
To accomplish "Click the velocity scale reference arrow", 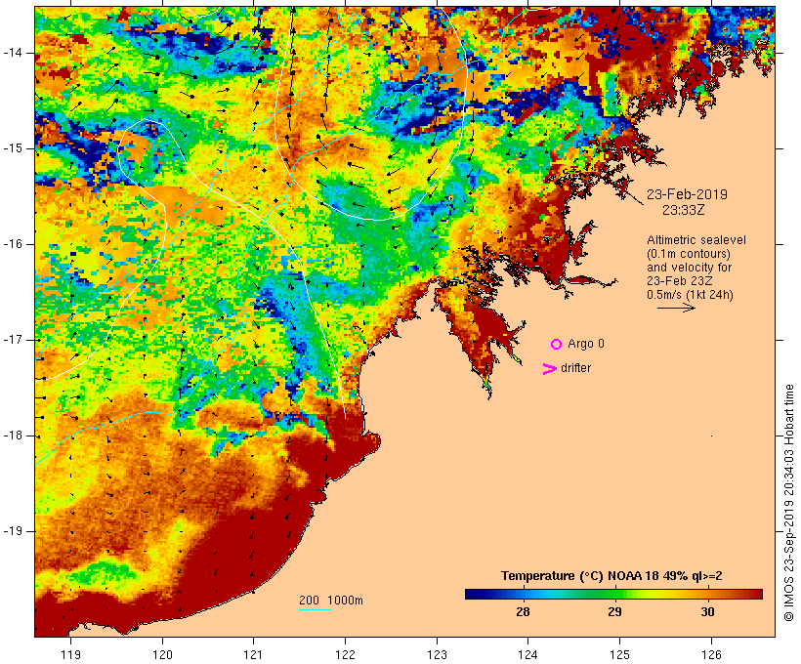I will pyautogui.click(x=676, y=308).
